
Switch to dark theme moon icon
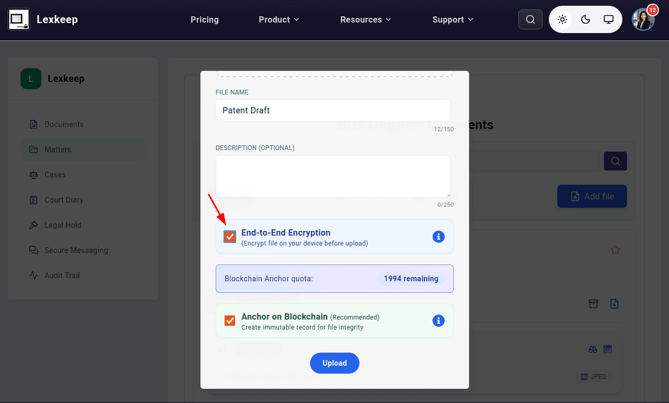pyautogui.click(x=586, y=19)
